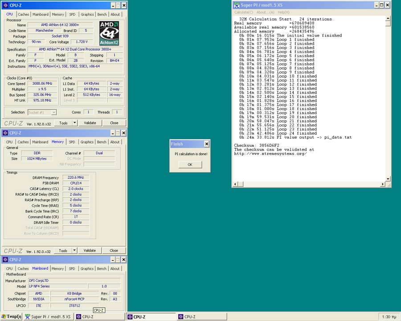Click the Tools button in the CPU-Z memory timings window
The height and width of the screenshot is (321, 401).
(x=63, y=251)
